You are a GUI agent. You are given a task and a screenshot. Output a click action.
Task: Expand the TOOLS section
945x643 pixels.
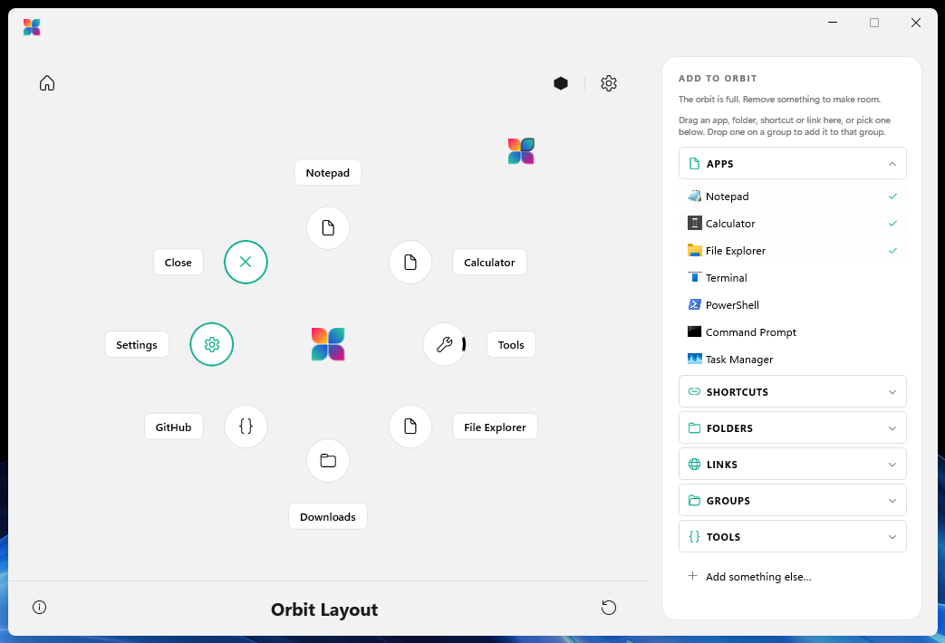pos(793,536)
